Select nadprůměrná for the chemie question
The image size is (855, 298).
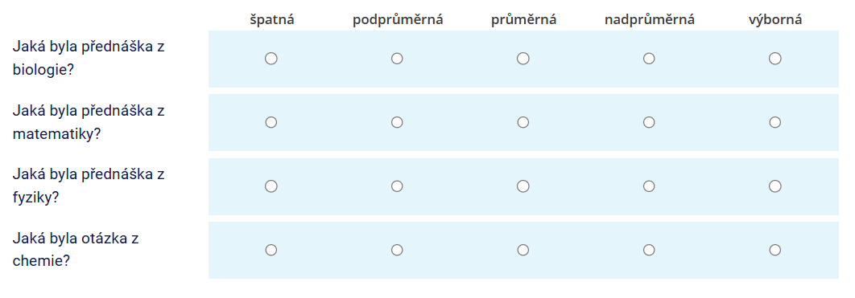pyautogui.click(x=649, y=250)
